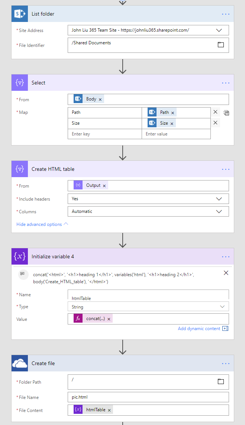This screenshot has width=245, height=425.
Task: Delete the Size row in Map
Action: click(215, 123)
